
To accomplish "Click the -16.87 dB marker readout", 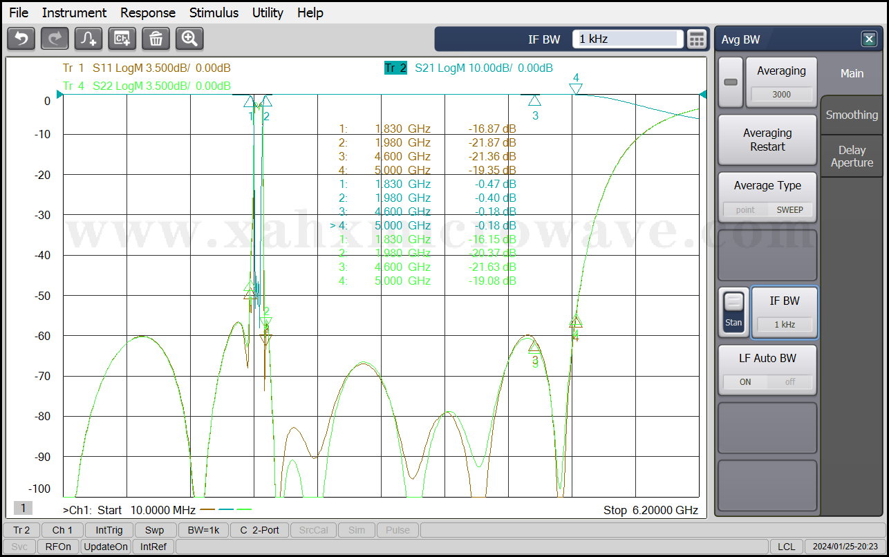I will [492, 129].
